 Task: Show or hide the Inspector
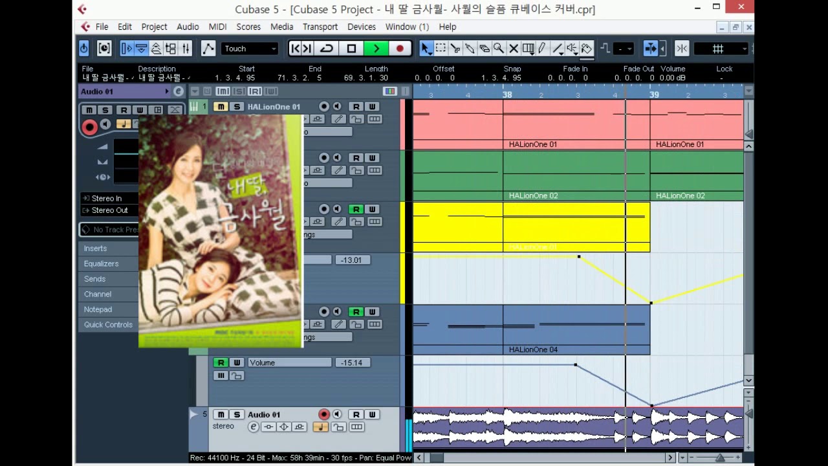coord(127,49)
